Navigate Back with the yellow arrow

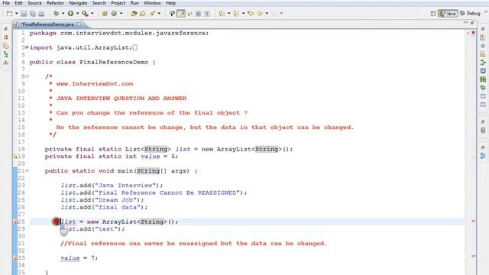pos(260,14)
